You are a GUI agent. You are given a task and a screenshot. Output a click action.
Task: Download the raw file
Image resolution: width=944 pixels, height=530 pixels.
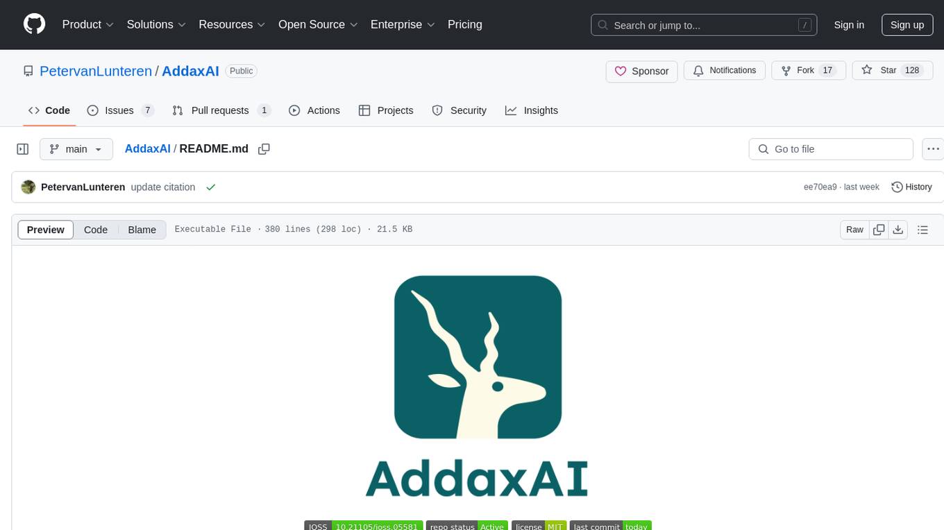tap(898, 230)
